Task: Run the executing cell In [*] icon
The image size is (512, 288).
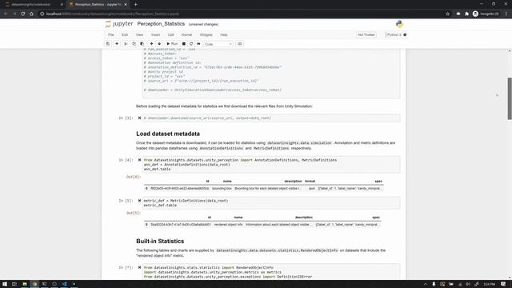Action: click(x=139, y=267)
